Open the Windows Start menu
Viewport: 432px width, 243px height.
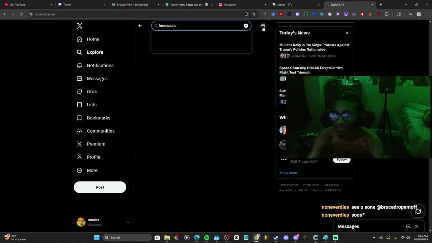[x=97, y=238]
